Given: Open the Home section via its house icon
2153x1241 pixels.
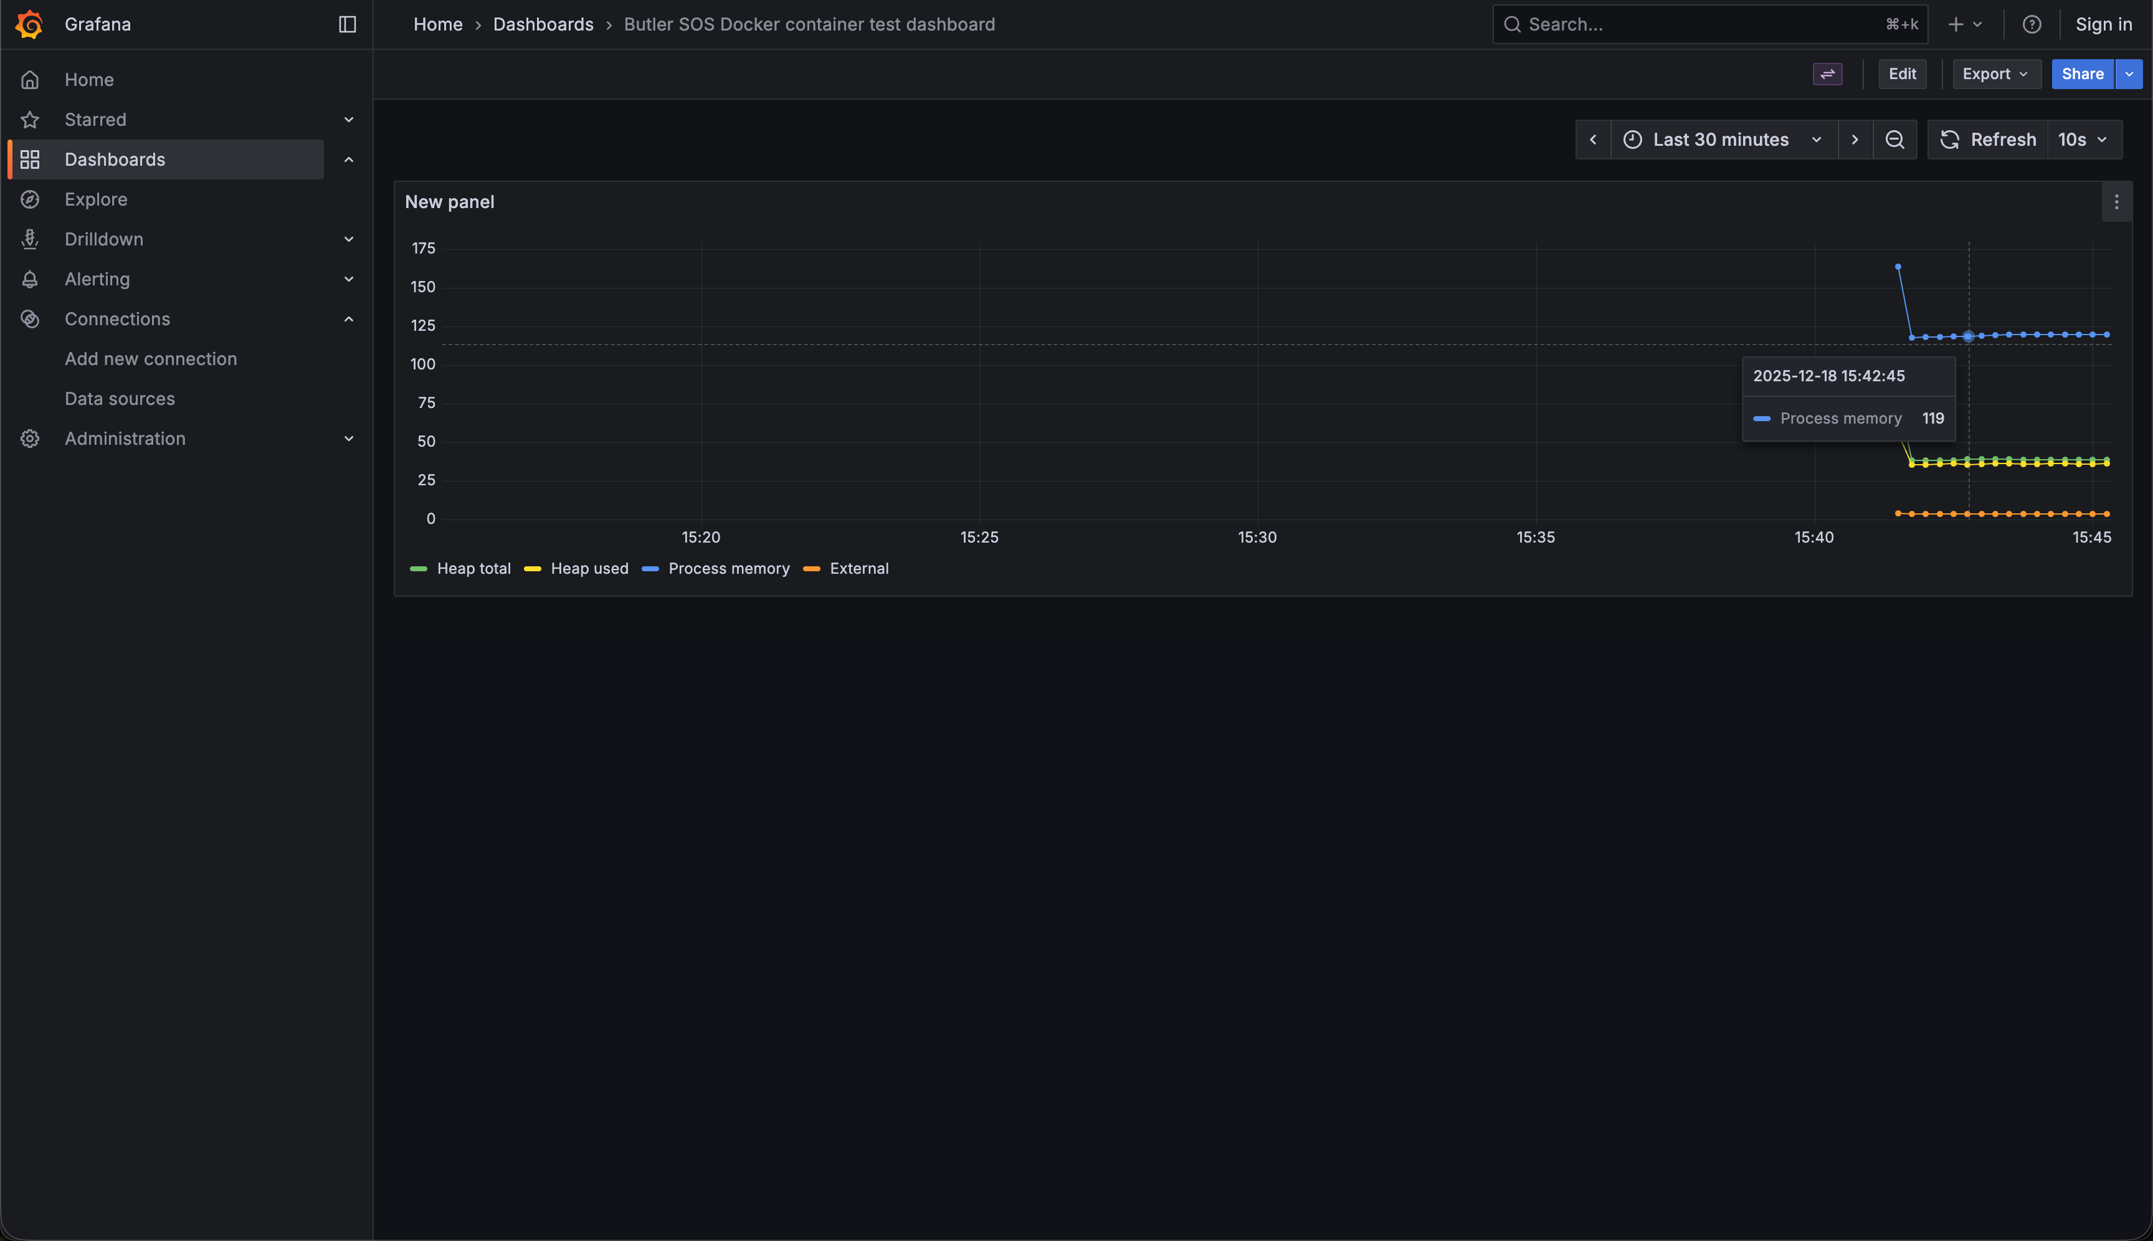Looking at the screenshot, I should (x=30, y=79).
